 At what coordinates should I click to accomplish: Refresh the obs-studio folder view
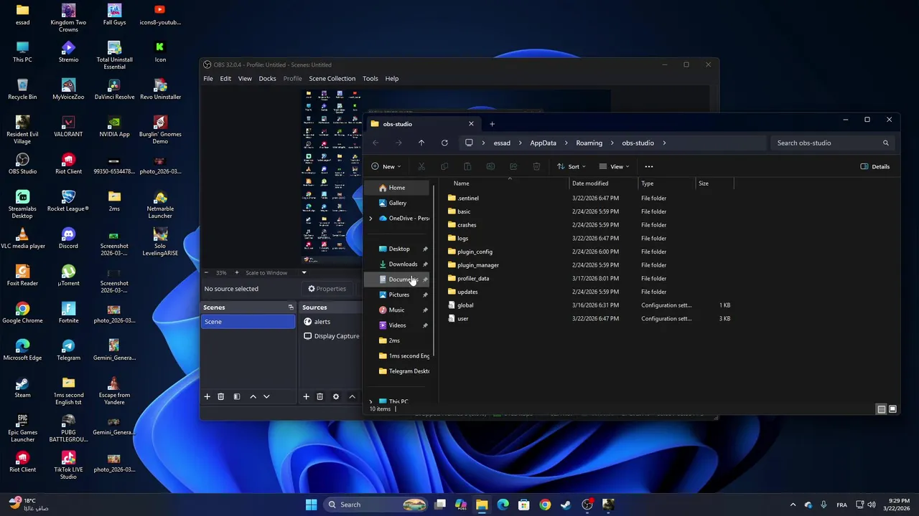tap(444, 143)
